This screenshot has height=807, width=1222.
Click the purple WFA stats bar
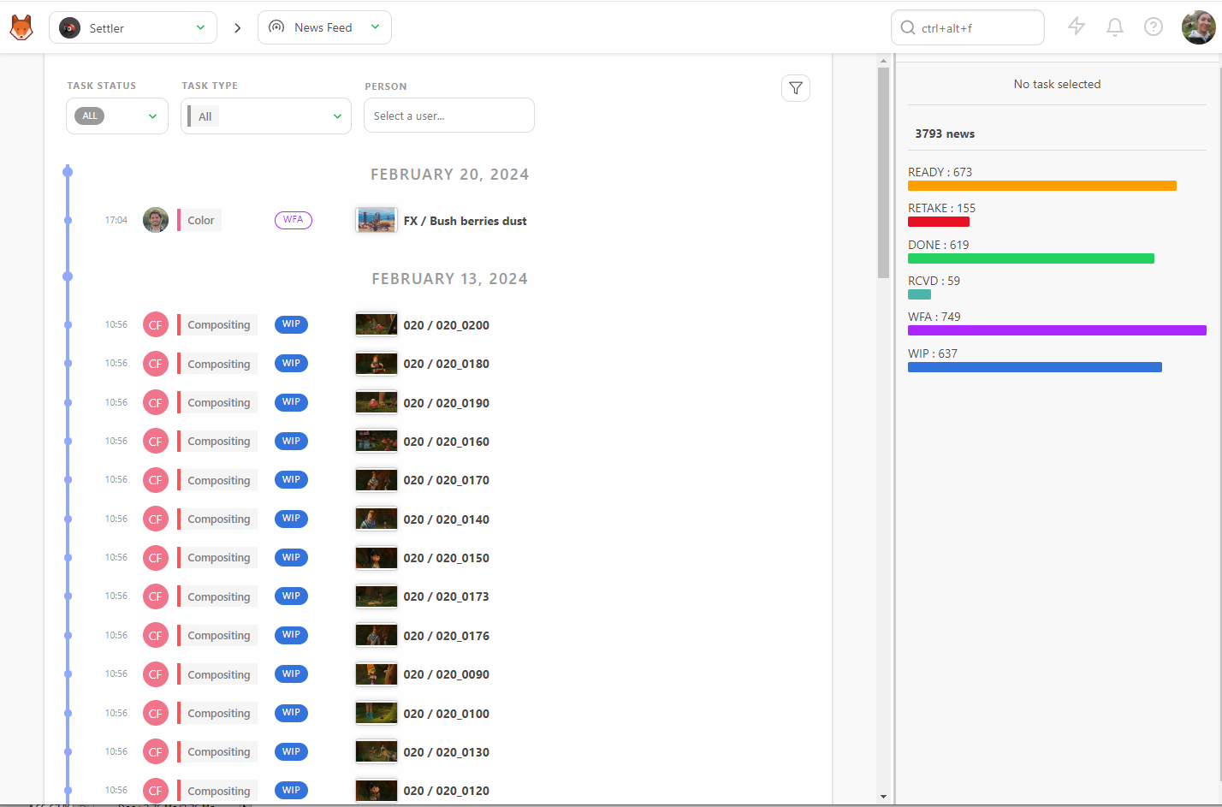[1057, 330]
